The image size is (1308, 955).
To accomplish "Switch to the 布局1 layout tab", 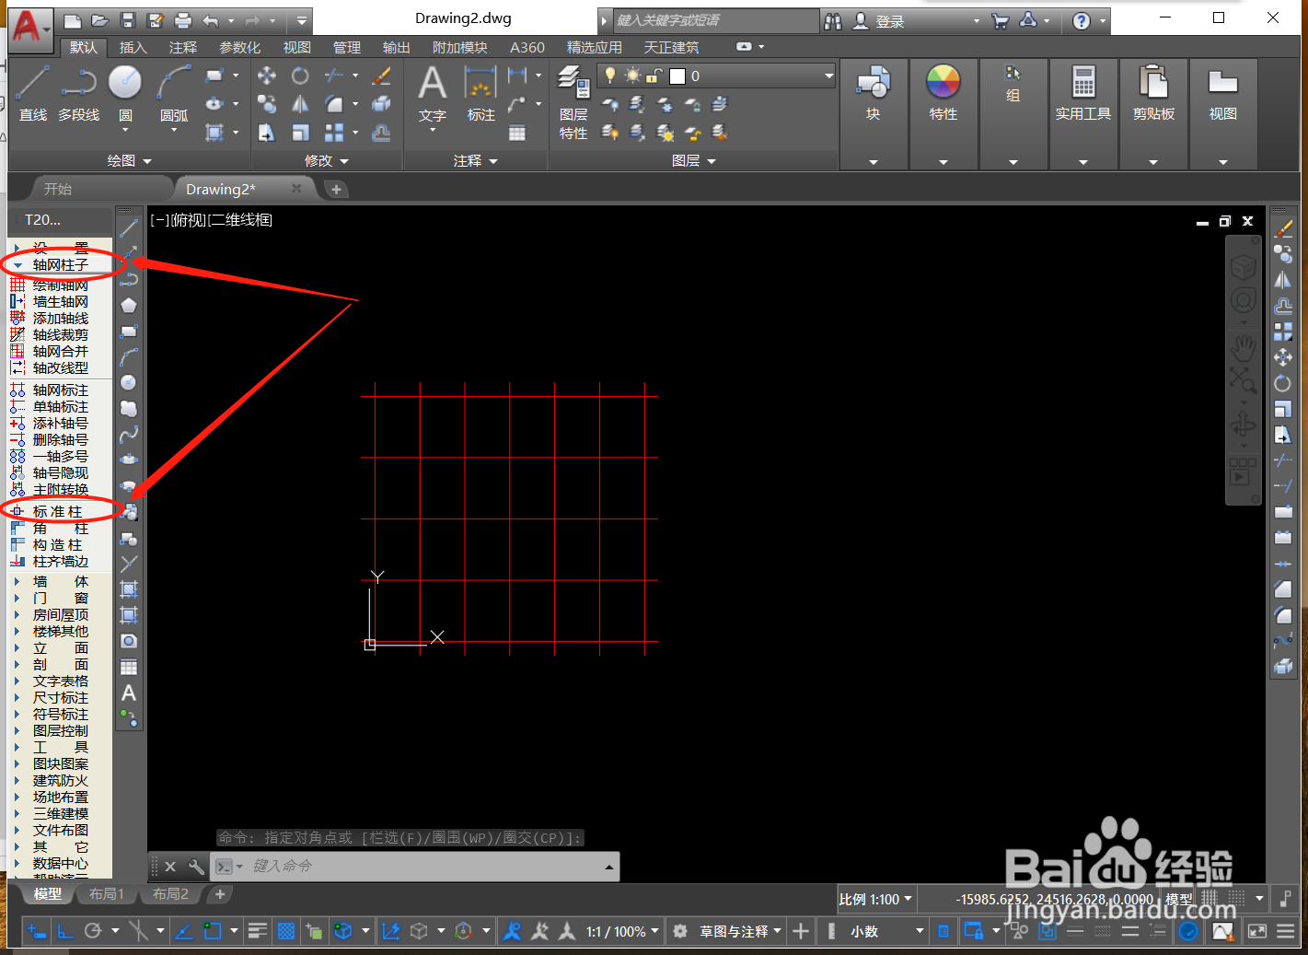I will tap(107, 894).
